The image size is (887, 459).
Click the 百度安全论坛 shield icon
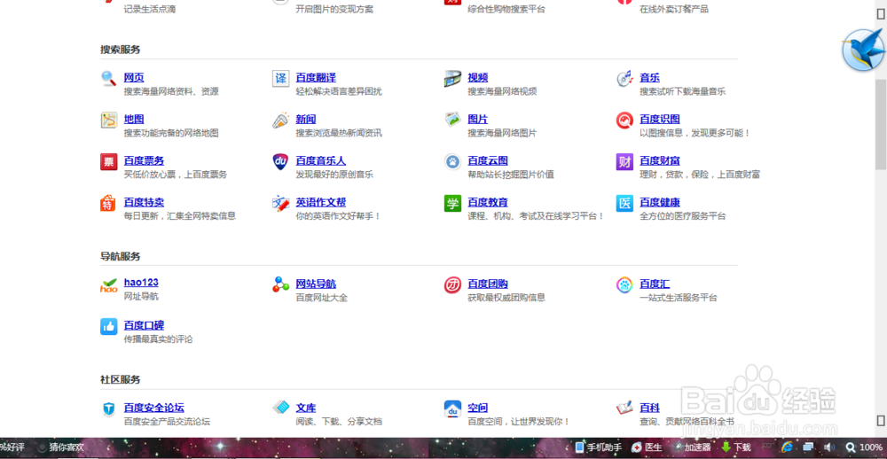(108, 408)
